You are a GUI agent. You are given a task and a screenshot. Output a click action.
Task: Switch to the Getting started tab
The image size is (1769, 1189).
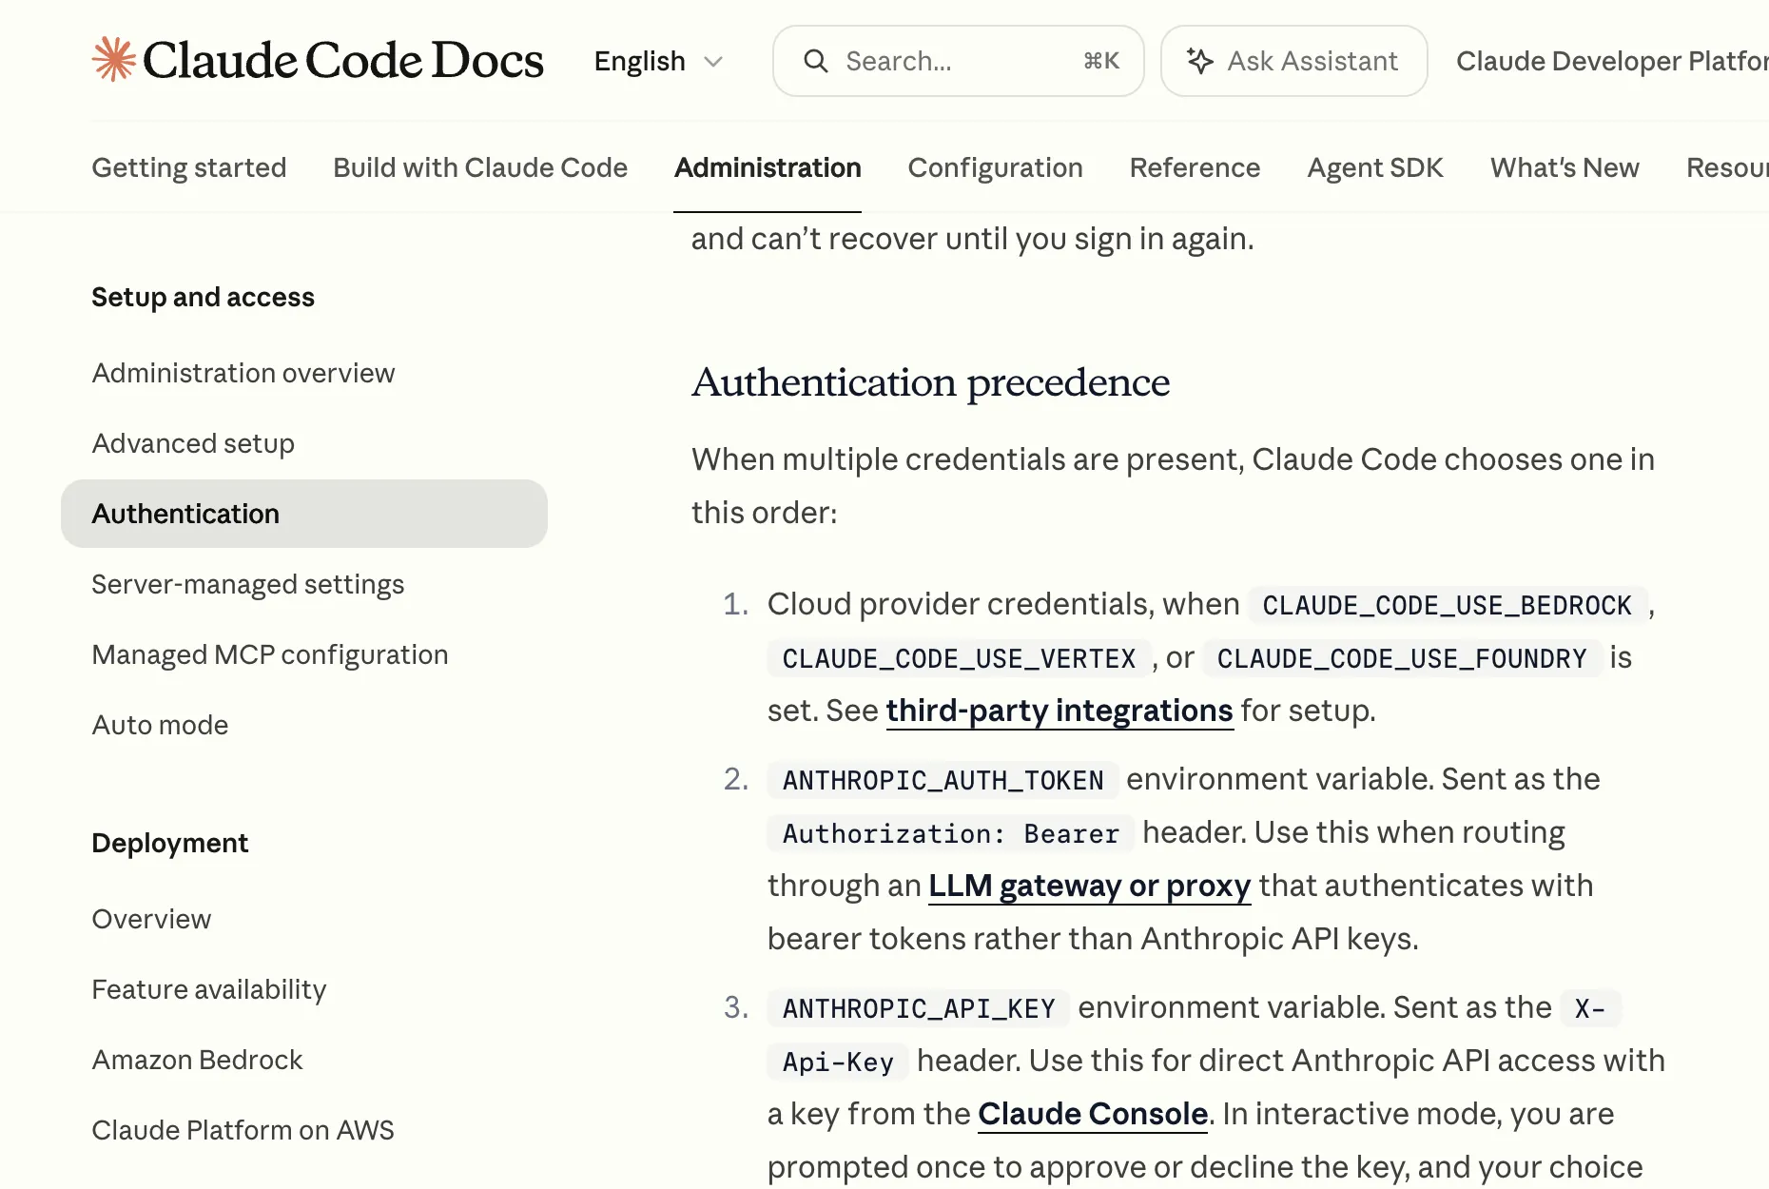[x=188, y=167]
